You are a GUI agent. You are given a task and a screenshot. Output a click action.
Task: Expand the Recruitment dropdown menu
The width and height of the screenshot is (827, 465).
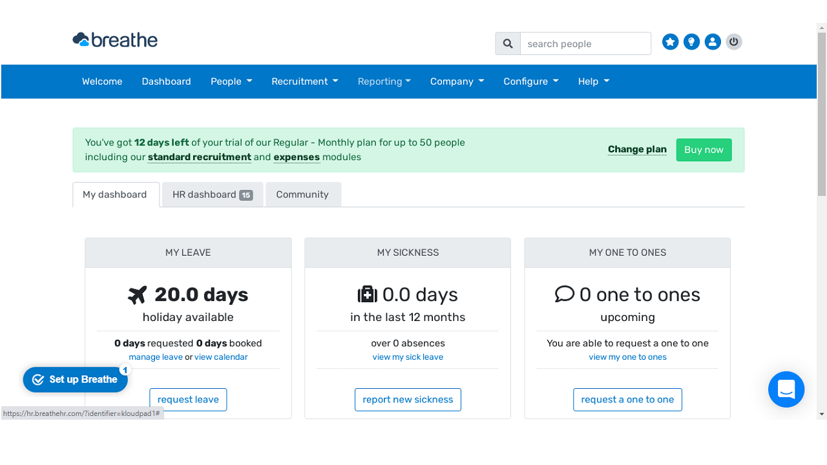[x=304, y=81]
